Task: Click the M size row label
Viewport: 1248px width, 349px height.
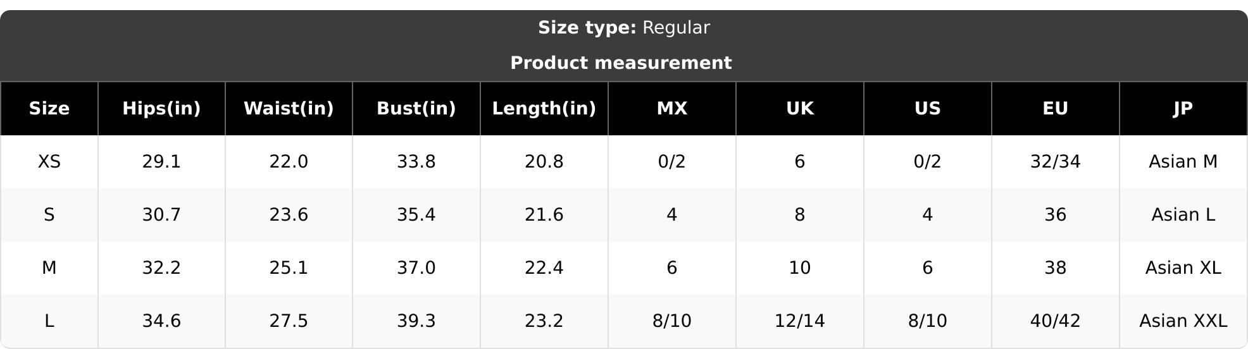Action: pyautogui.click(x=49, y=268)
